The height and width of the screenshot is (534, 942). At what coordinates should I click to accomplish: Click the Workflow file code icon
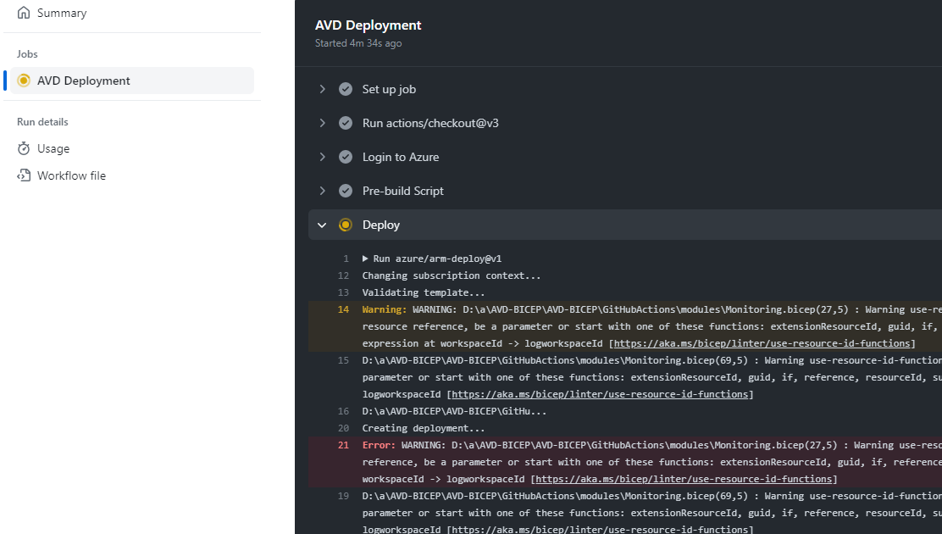click(x=24, y=176)
